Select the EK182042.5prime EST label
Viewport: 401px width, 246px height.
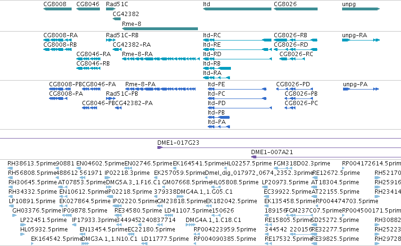(x=231, y=201)
